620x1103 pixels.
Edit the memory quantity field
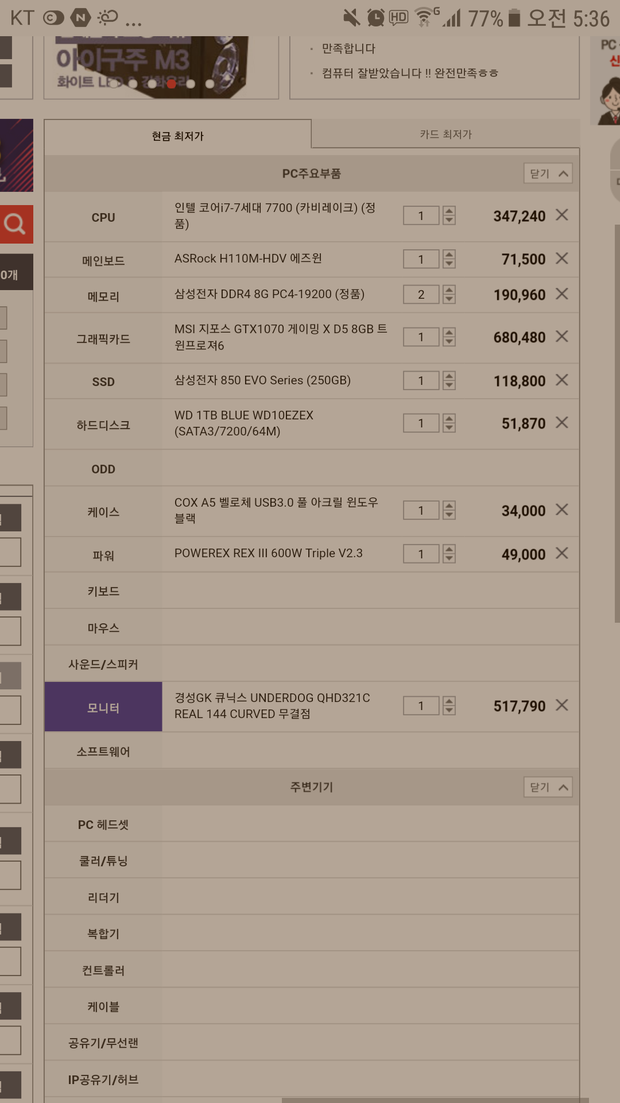pyautogui.click(x=421, y=295)
